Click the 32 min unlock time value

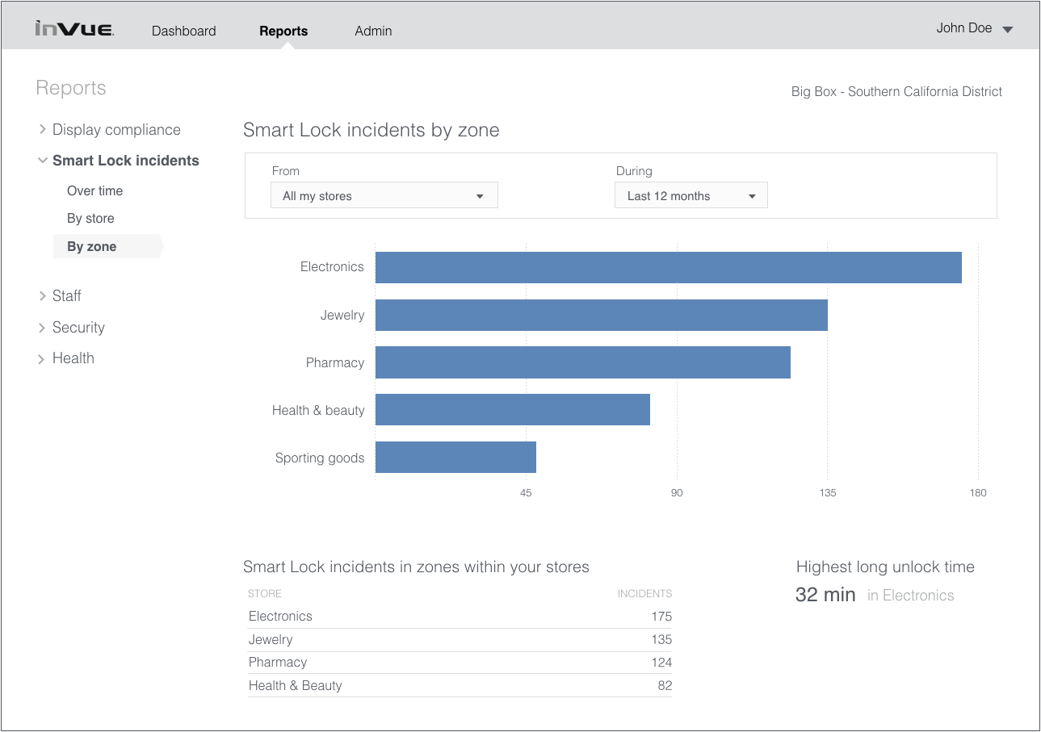coord(825,595)
